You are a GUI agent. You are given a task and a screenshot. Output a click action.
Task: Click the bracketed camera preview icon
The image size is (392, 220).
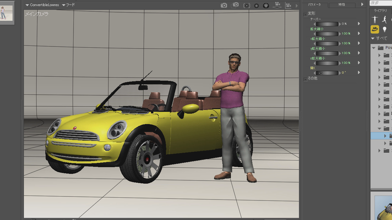click(x=247, y=5)
